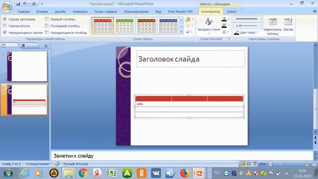Open Windows Start menu

8,173
